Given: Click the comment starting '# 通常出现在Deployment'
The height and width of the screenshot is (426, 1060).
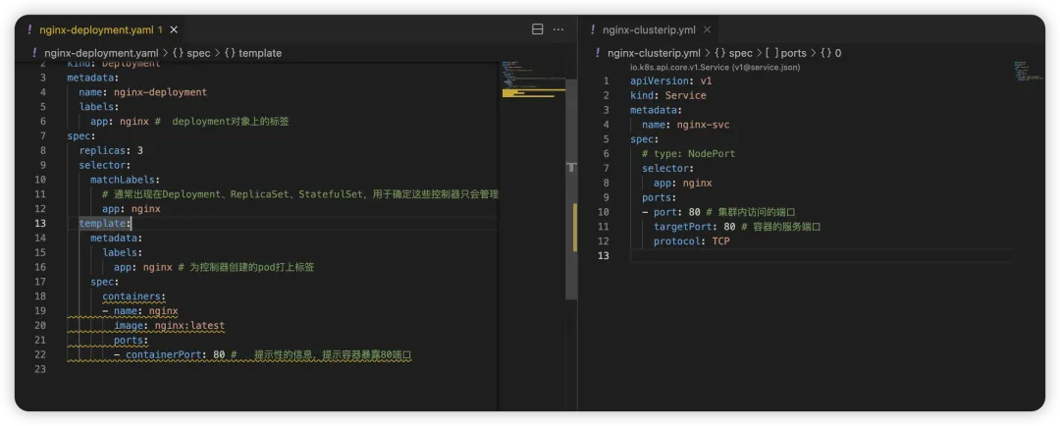Looking at the screenshot, I should 300,194.
